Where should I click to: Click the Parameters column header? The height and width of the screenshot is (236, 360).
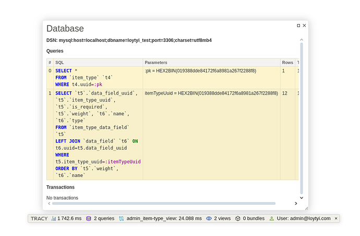pyautogui.click(x=211, y=63)
